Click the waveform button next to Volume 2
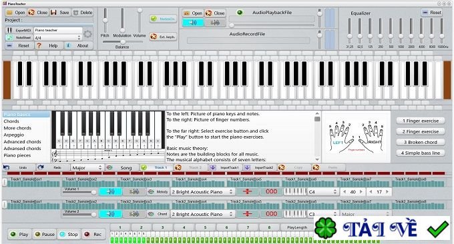454x244 pixels. tap(134, 214)
